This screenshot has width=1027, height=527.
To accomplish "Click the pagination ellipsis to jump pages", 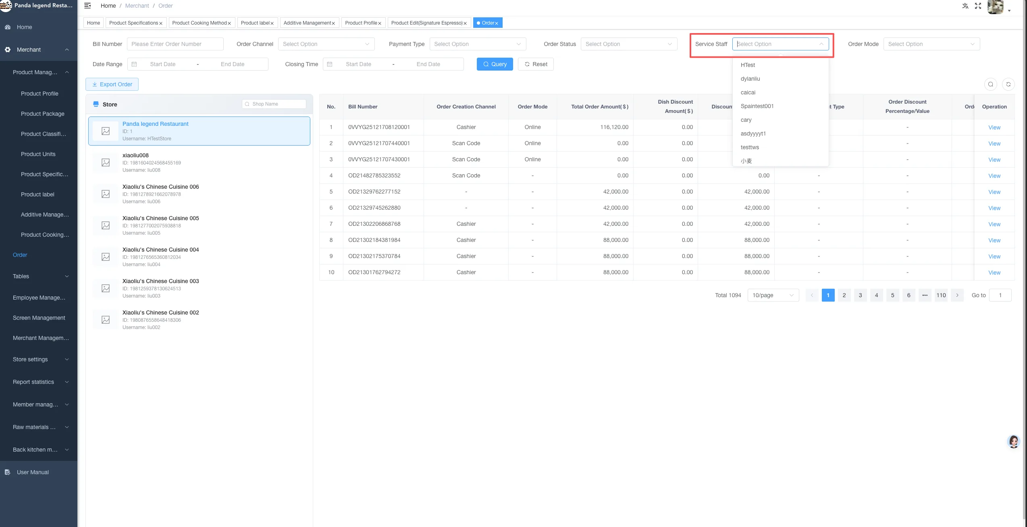I will tap(925, 295).
